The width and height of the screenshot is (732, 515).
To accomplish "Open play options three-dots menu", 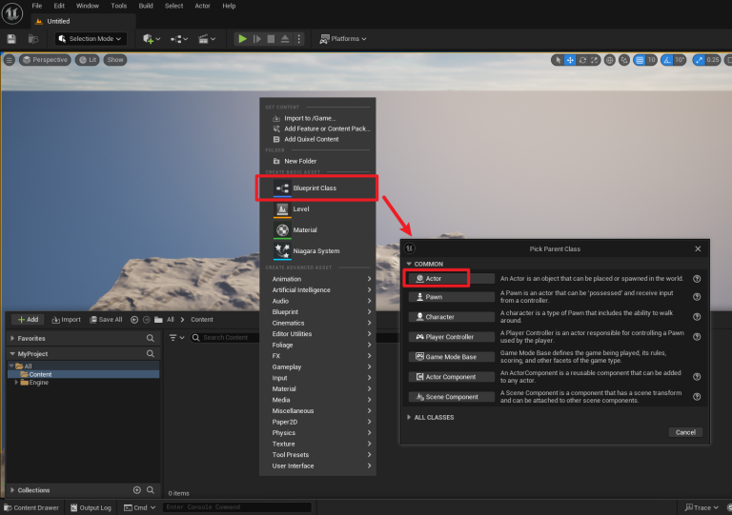I will point(298,39).
